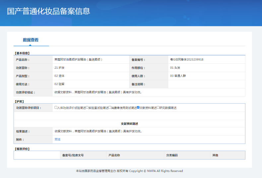Image resolution: width=262 pixels, height=178 pixels.
Task: Click the 功效宣称评价项目 label
Action: click(29, 108)
